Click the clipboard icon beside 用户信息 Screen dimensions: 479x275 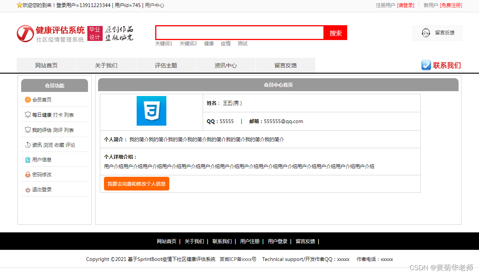point(27,160)
